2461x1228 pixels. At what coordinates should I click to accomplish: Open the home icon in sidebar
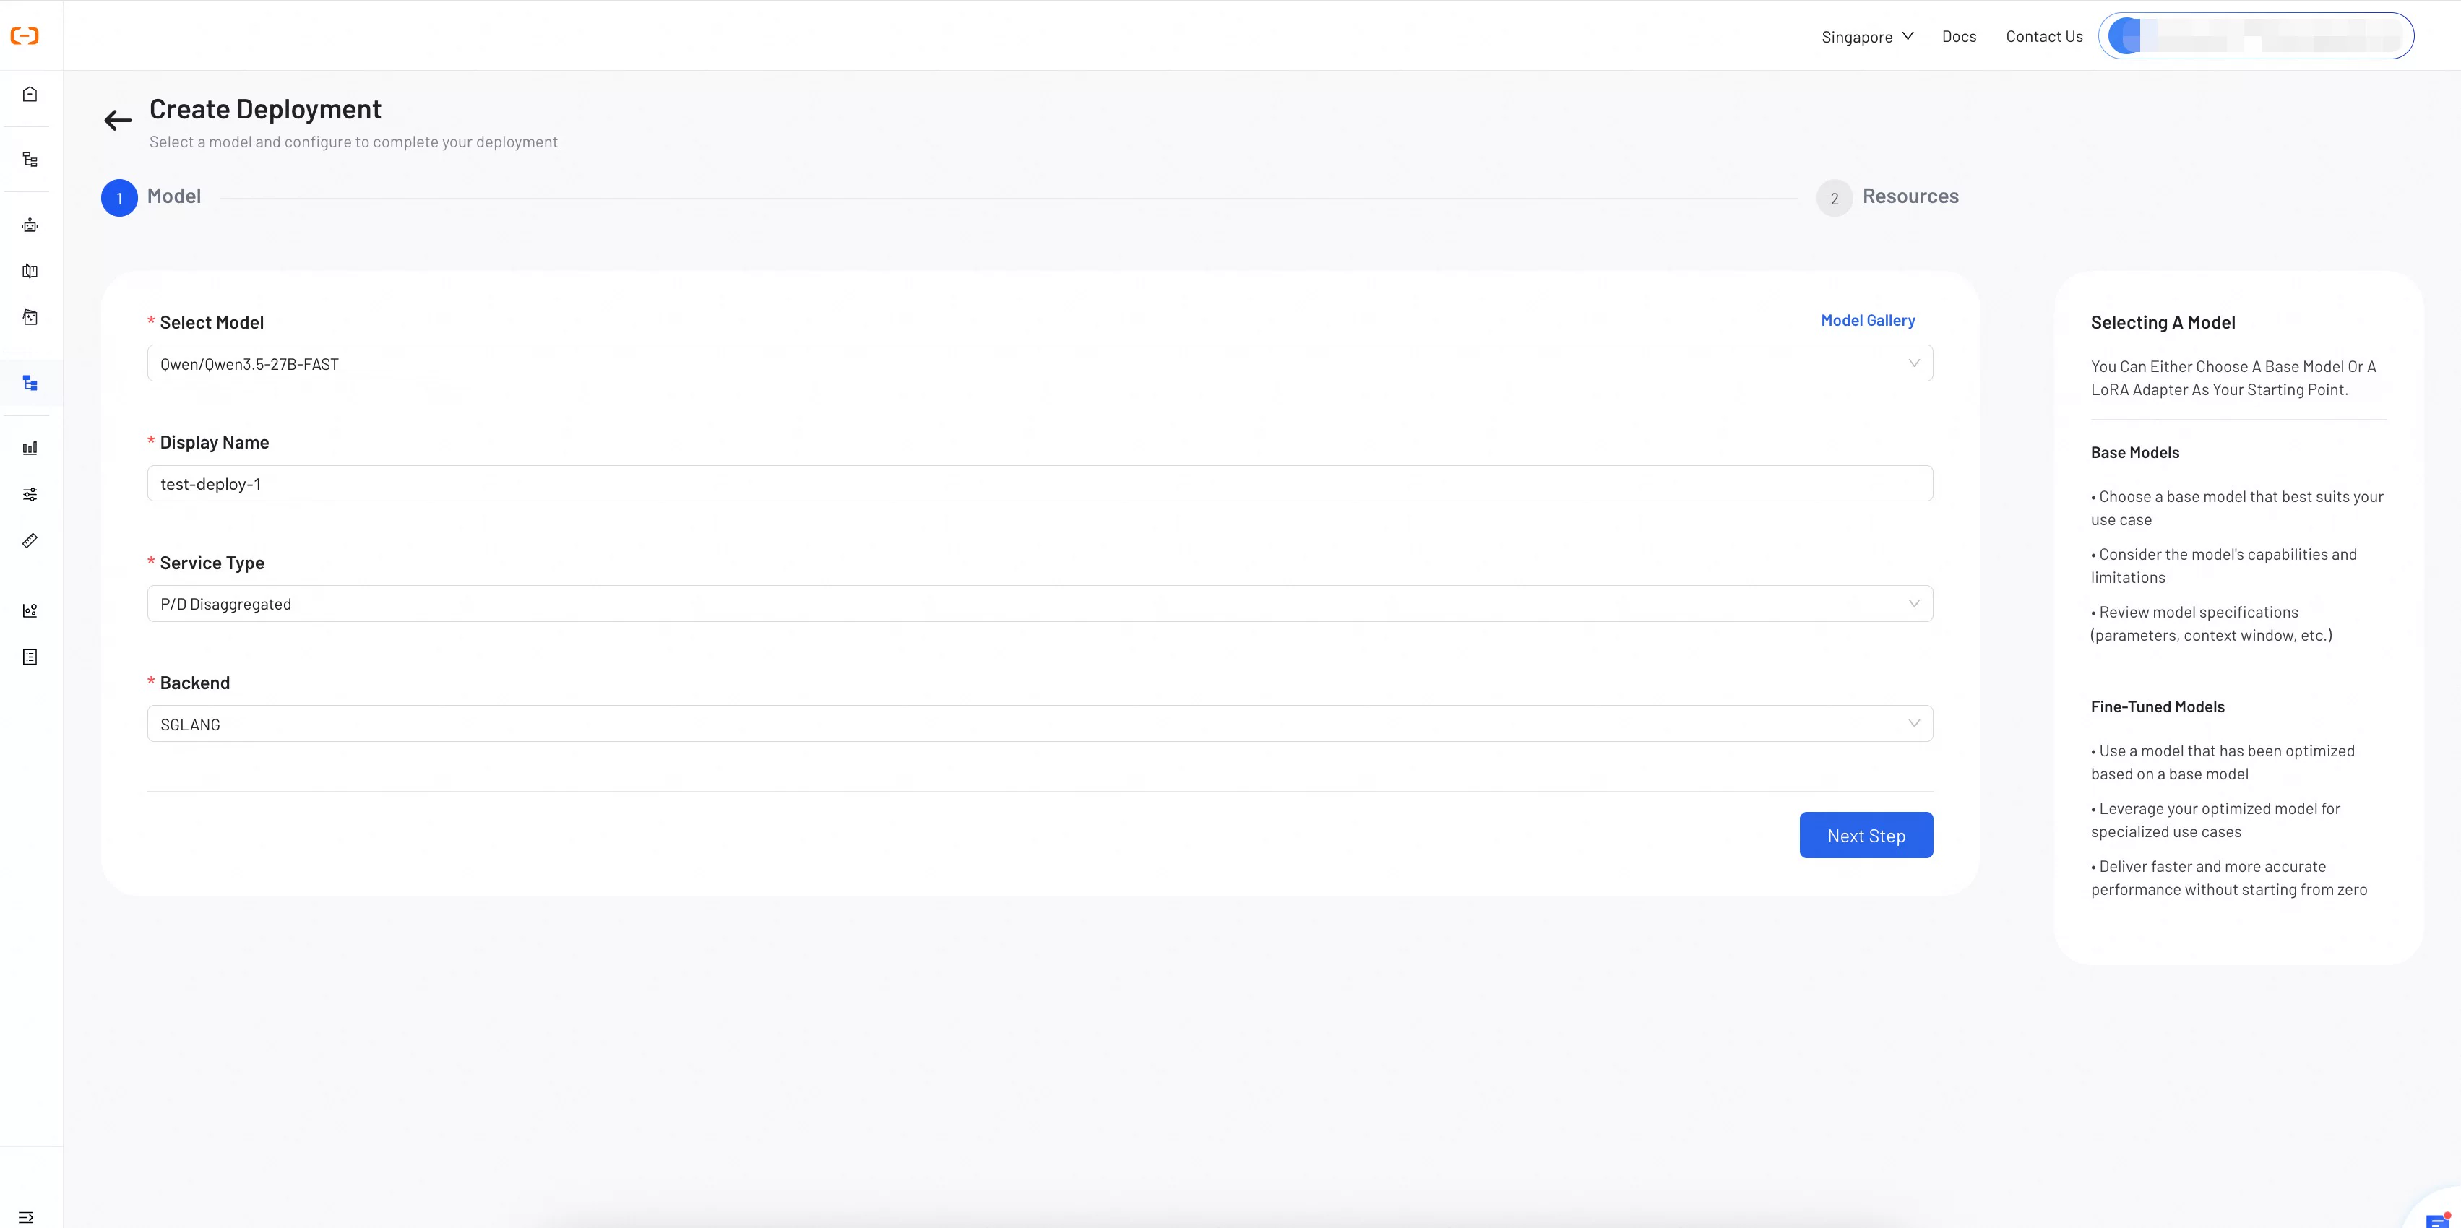[x=30, y=94]
